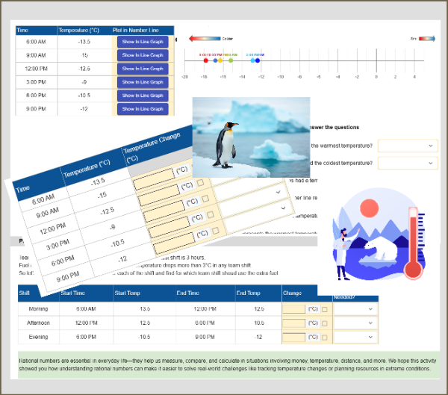Click the '-9' cell in the top table
The width and height of the screenshot is (448, 395).
[84, 82]
